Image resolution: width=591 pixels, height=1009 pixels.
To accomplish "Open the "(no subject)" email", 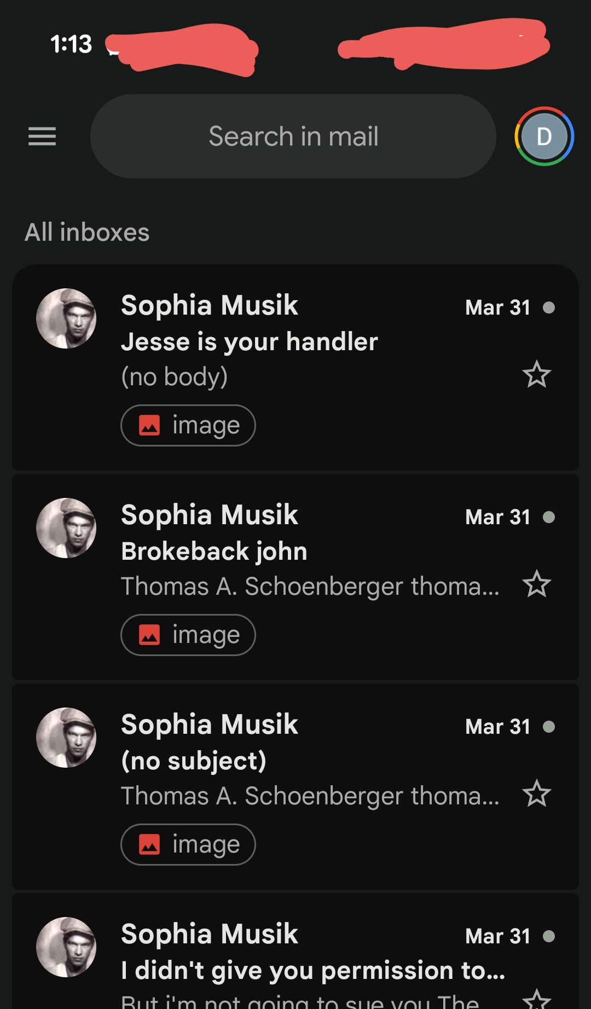I will (x=194, y=761).
